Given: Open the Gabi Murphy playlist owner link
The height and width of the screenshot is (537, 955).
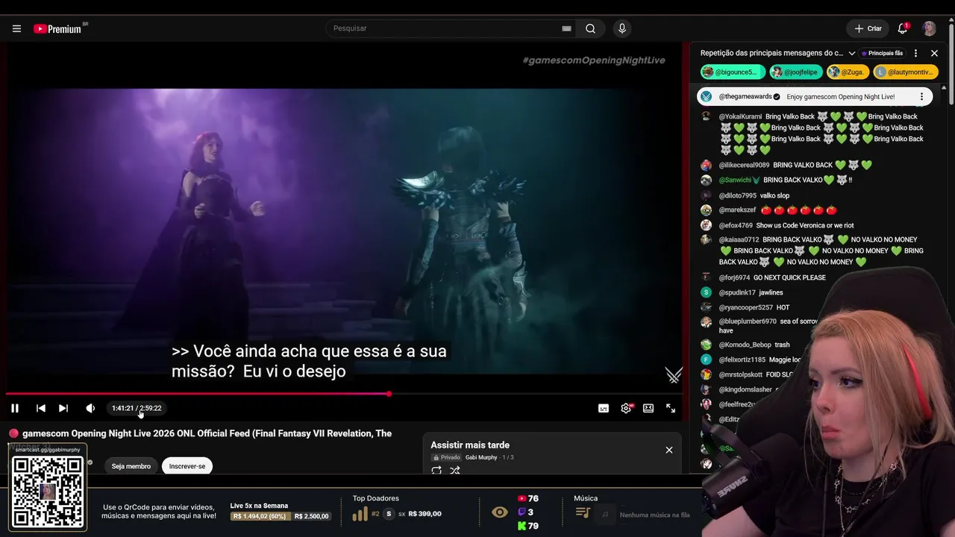Looking at the screenshot, I should tap(481, 457).
